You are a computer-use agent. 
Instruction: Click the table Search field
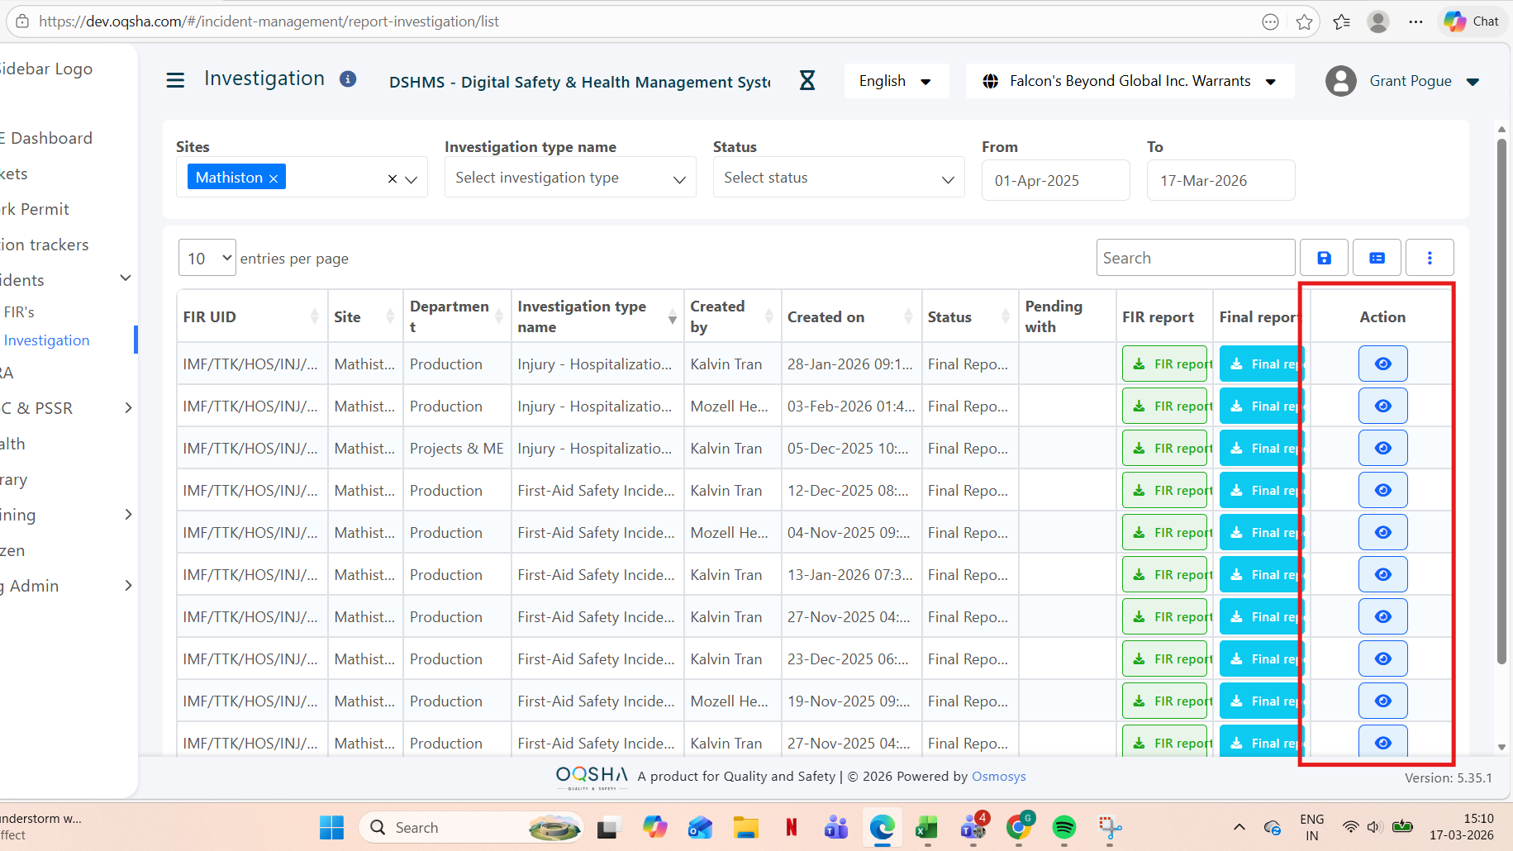(x=1195, y=258)
